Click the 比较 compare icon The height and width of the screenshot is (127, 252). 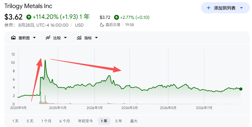click(x=48, y=38)
